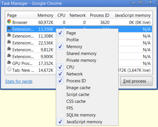Click puzzle icon of 9,812K extension row
Screen dimensions: 158x127
[9, 49]
